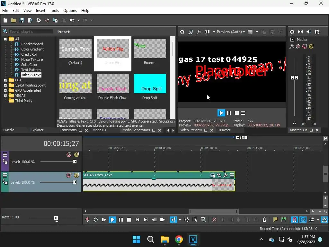Expand the GPU Accelerated folder
The height and width of the screenshot is (247, 329).
(5, 90)
